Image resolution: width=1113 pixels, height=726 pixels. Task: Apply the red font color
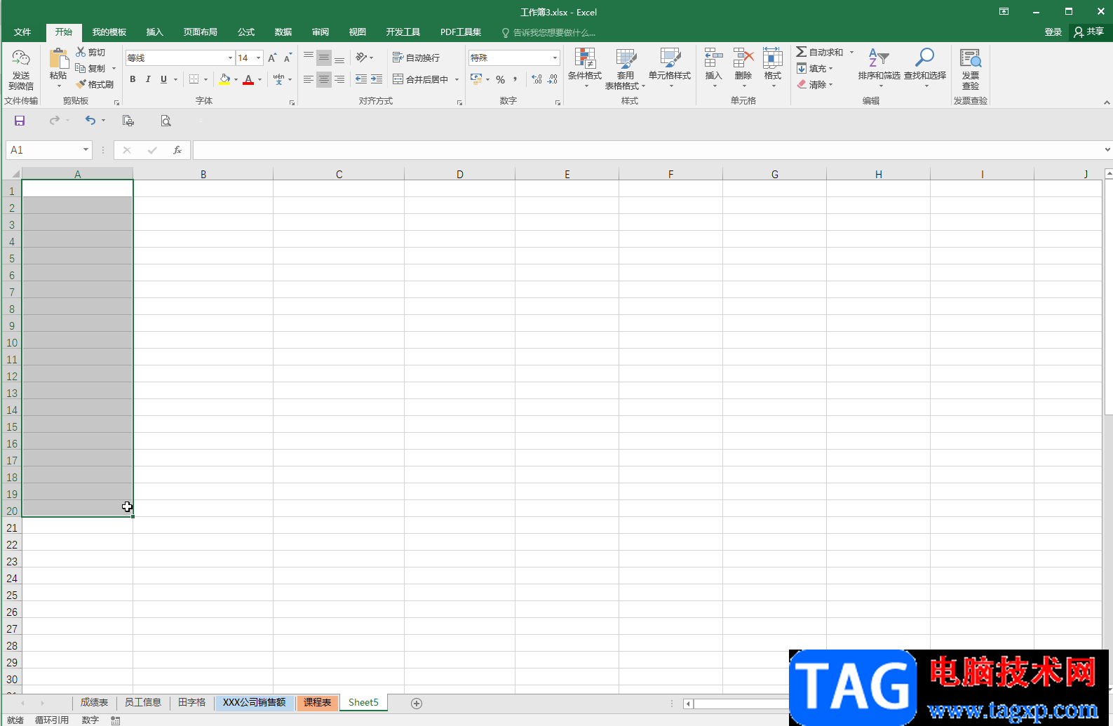click(x=248, y=79)
